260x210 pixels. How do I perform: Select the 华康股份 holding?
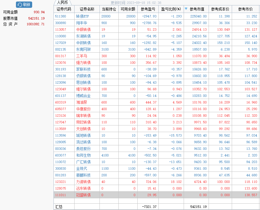tap(83, 109)
